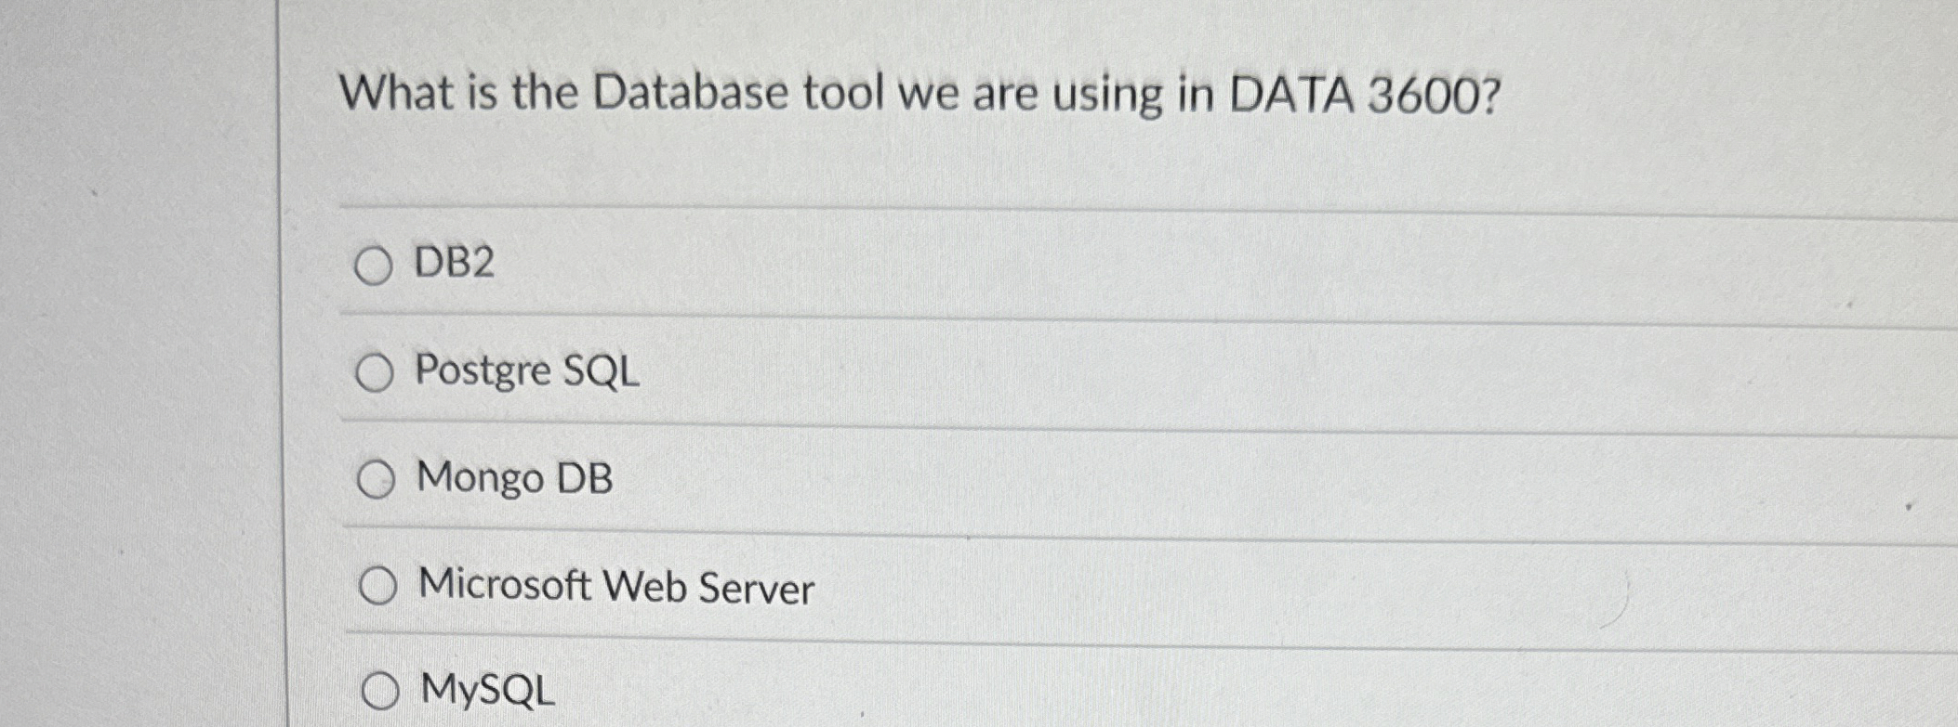Screen dimensions: 1958x727
Task: Click the Mongo DB option label text
Action: 514,476
